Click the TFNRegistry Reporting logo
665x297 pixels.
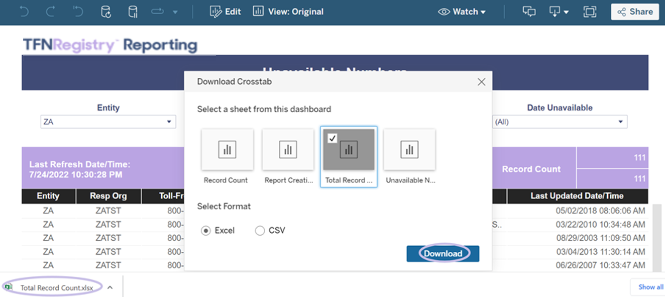point(110,45)
